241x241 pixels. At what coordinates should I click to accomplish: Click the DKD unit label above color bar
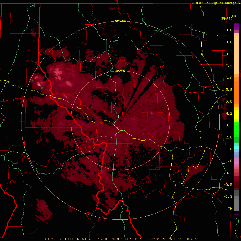(235, 16)
